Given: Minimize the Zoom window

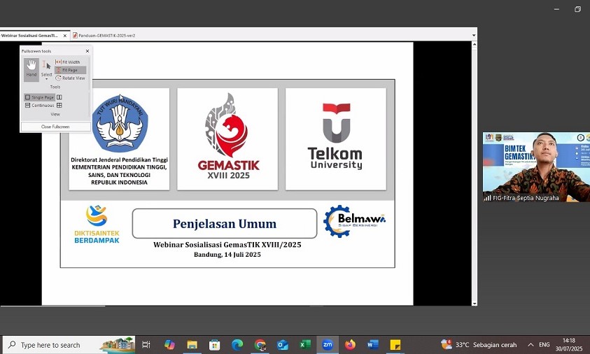Looking at the screenshot, I should point(556,9).
